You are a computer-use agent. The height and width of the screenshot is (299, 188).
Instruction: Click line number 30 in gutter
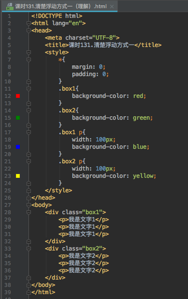(8, 227)
